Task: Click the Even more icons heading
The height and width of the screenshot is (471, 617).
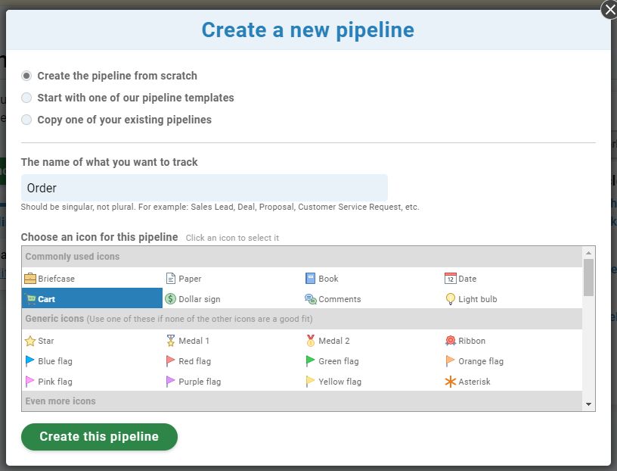Action: 60,401
